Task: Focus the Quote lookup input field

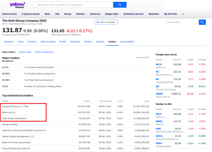Action: [182, 22]
